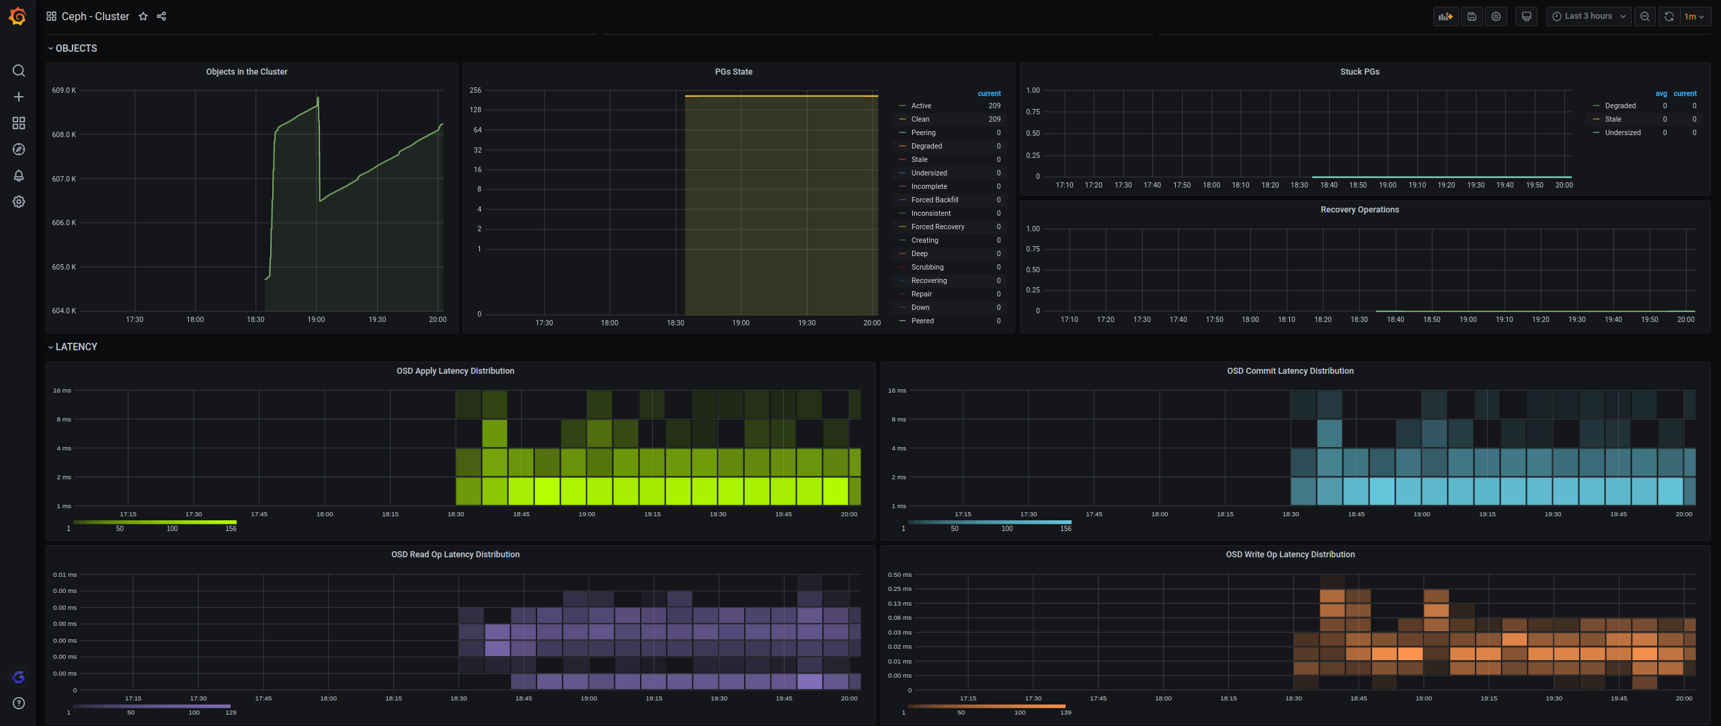The image size is (1721, 726).
Task: Click the Share dashboard icon
Action: point(161,16)
